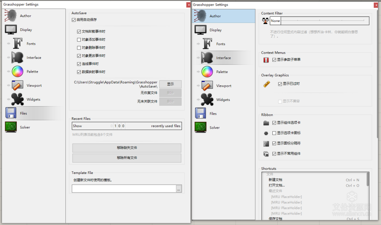Click MRU列表当前包含8个文件 status text

click(92, 134)
